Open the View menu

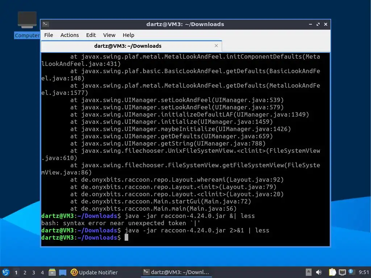[109, 35]
